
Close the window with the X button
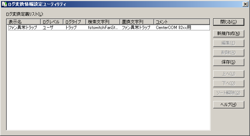click(245, 4)
